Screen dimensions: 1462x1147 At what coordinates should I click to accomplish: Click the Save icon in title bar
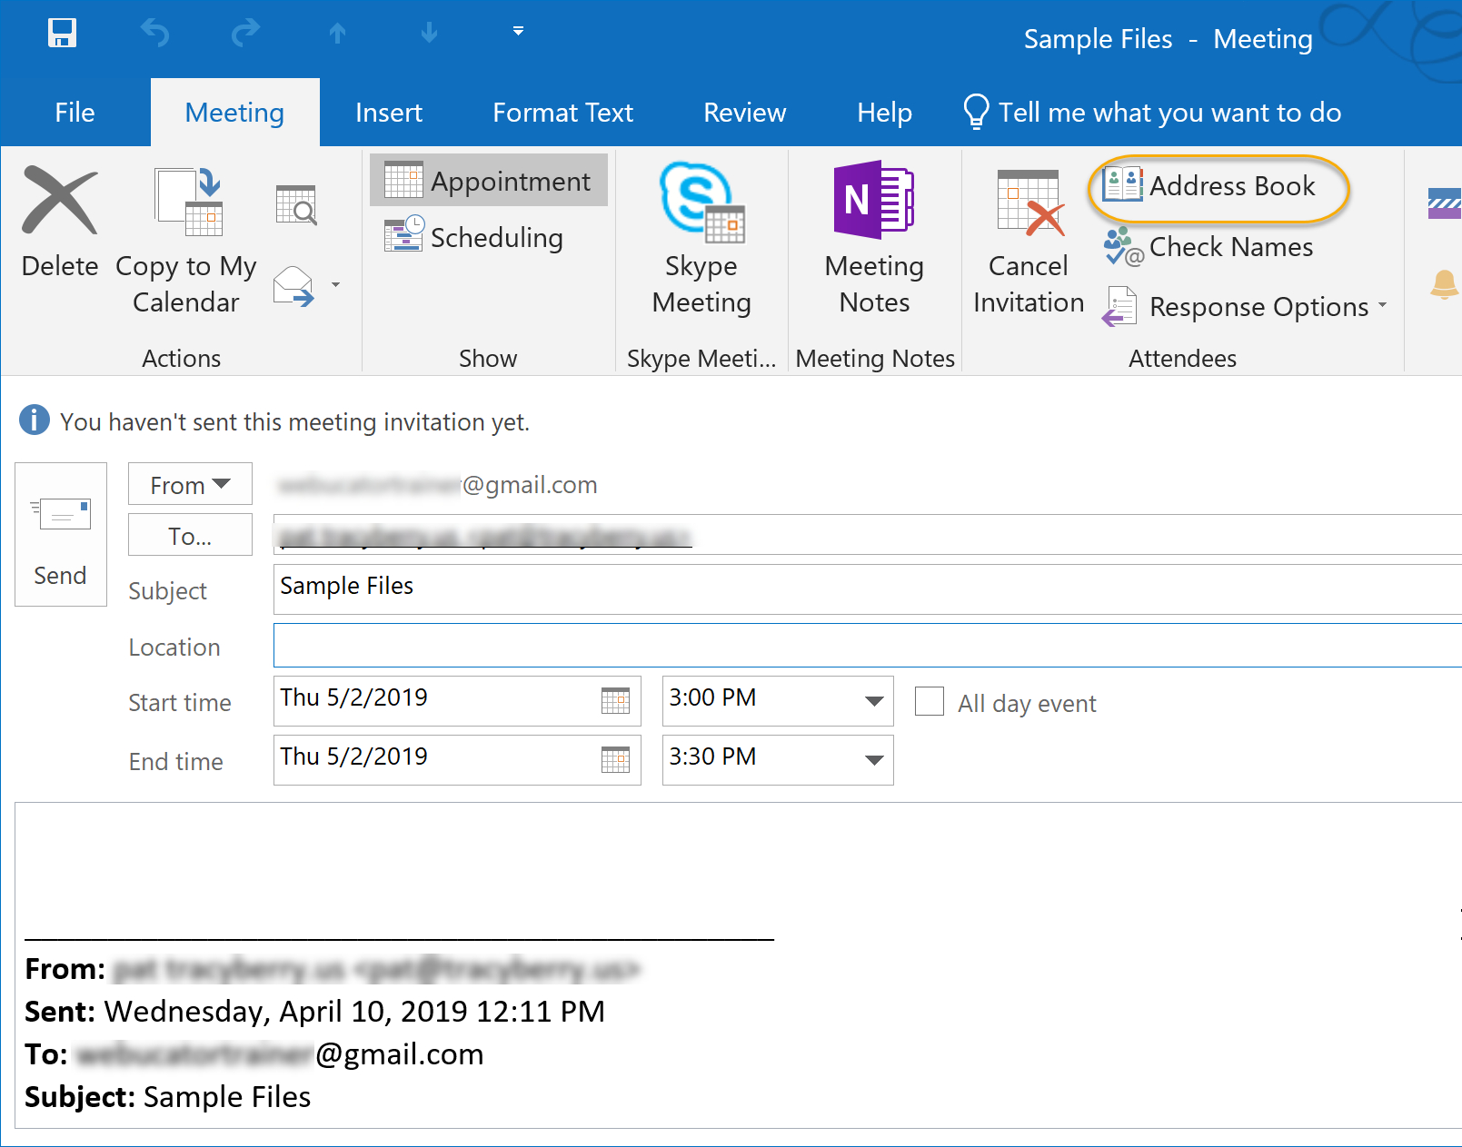62,34
